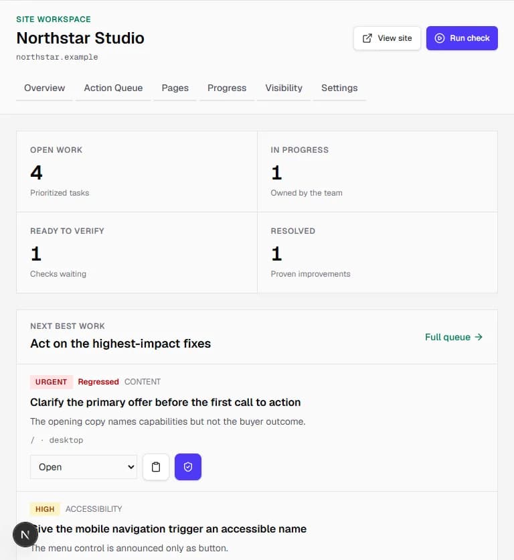Click the In Progress stat card
This screenshot has width=514, height=560.
coord(377,171)
